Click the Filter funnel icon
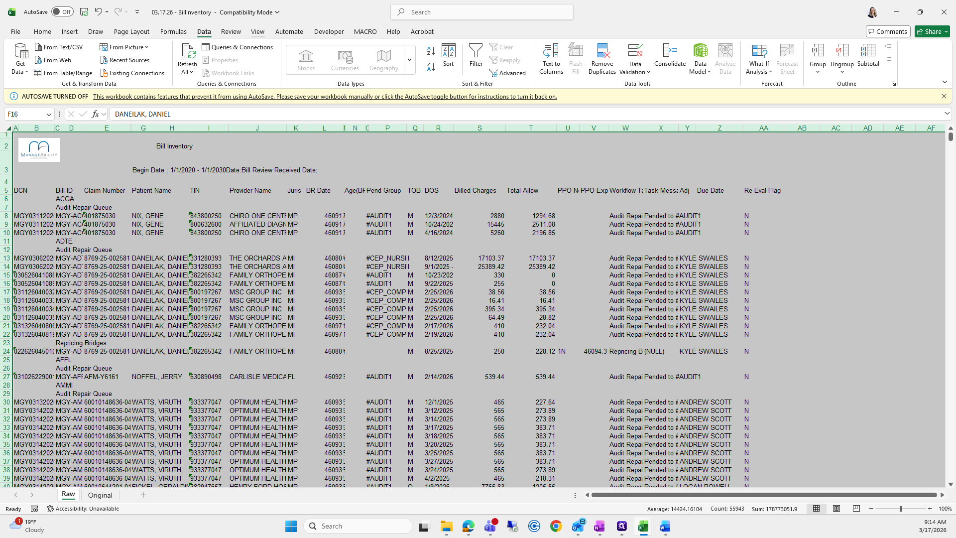The width and height of the screenshot is (956, 538). click(x=476, y=51)
